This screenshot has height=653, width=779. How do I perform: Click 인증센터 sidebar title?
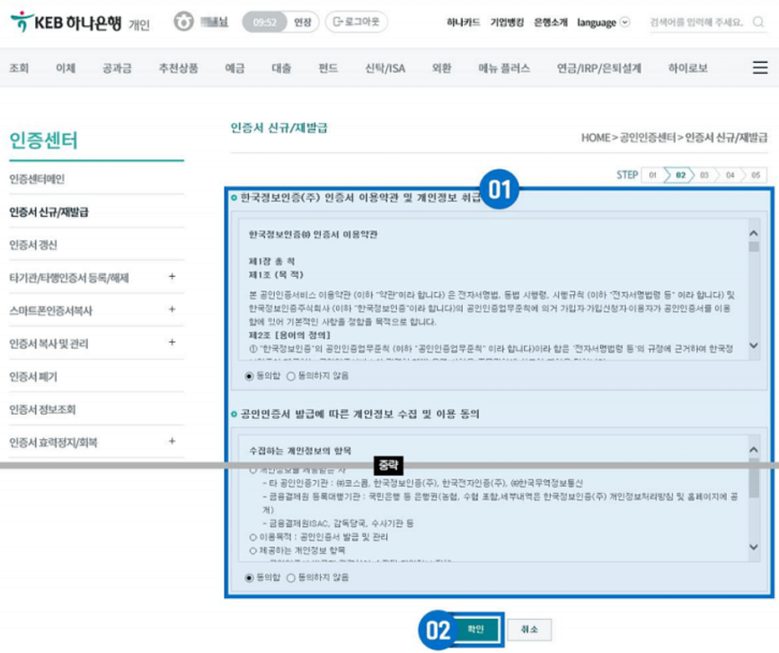(44, 140)
